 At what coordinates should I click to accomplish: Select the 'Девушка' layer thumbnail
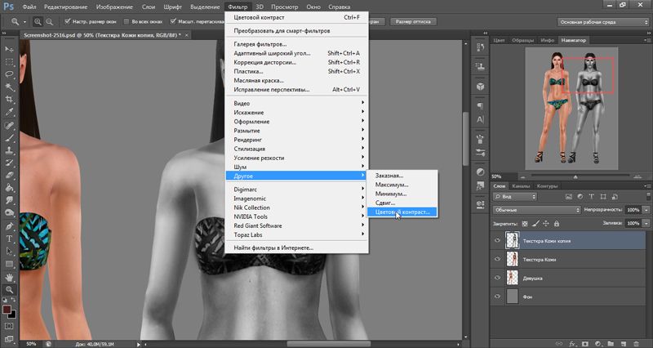click(x=513, y=278)
